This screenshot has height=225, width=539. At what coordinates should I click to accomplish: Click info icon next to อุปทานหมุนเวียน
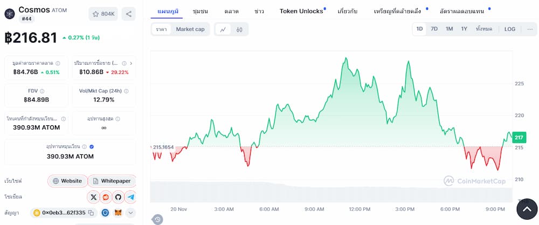[85, 147]
